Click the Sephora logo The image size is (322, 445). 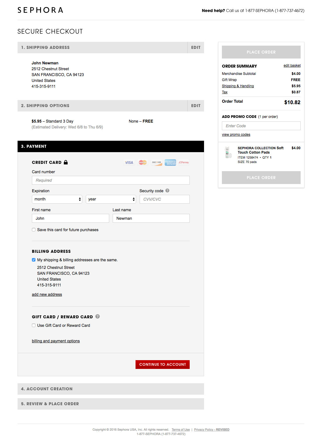40,10
